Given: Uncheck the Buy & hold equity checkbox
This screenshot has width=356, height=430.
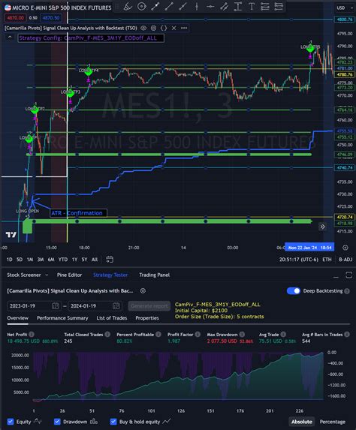Looking at the screenshot, I should tap(113, 422).
